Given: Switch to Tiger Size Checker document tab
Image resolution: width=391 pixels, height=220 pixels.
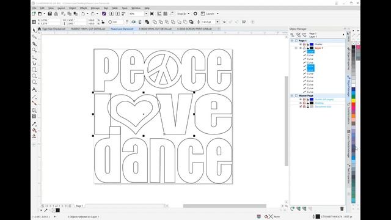Looking at the screenshot, I should [x=53, y=29].
